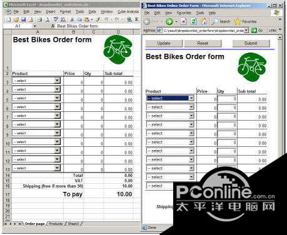Select the Format Painter brush in Excel
Screen dimensions: 287x235
tap(98, 20)
